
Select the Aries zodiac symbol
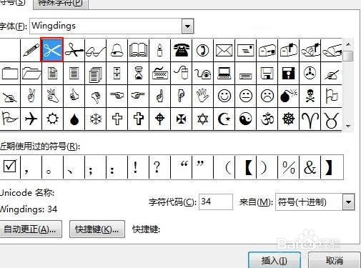click(x=310, y=119)
